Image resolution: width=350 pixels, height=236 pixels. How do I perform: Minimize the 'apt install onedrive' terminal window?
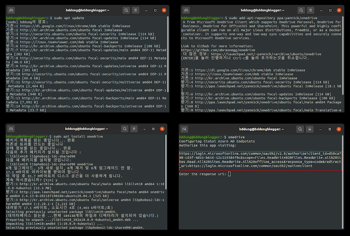[144, 129]
